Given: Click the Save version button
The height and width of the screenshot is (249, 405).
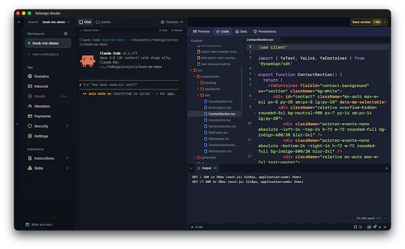Looking at the screenshot, I should point(369,22).
